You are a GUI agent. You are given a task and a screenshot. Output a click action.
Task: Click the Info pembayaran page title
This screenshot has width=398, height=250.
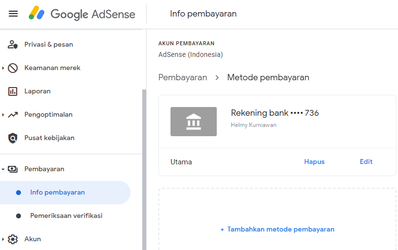[x=203, y=14]
